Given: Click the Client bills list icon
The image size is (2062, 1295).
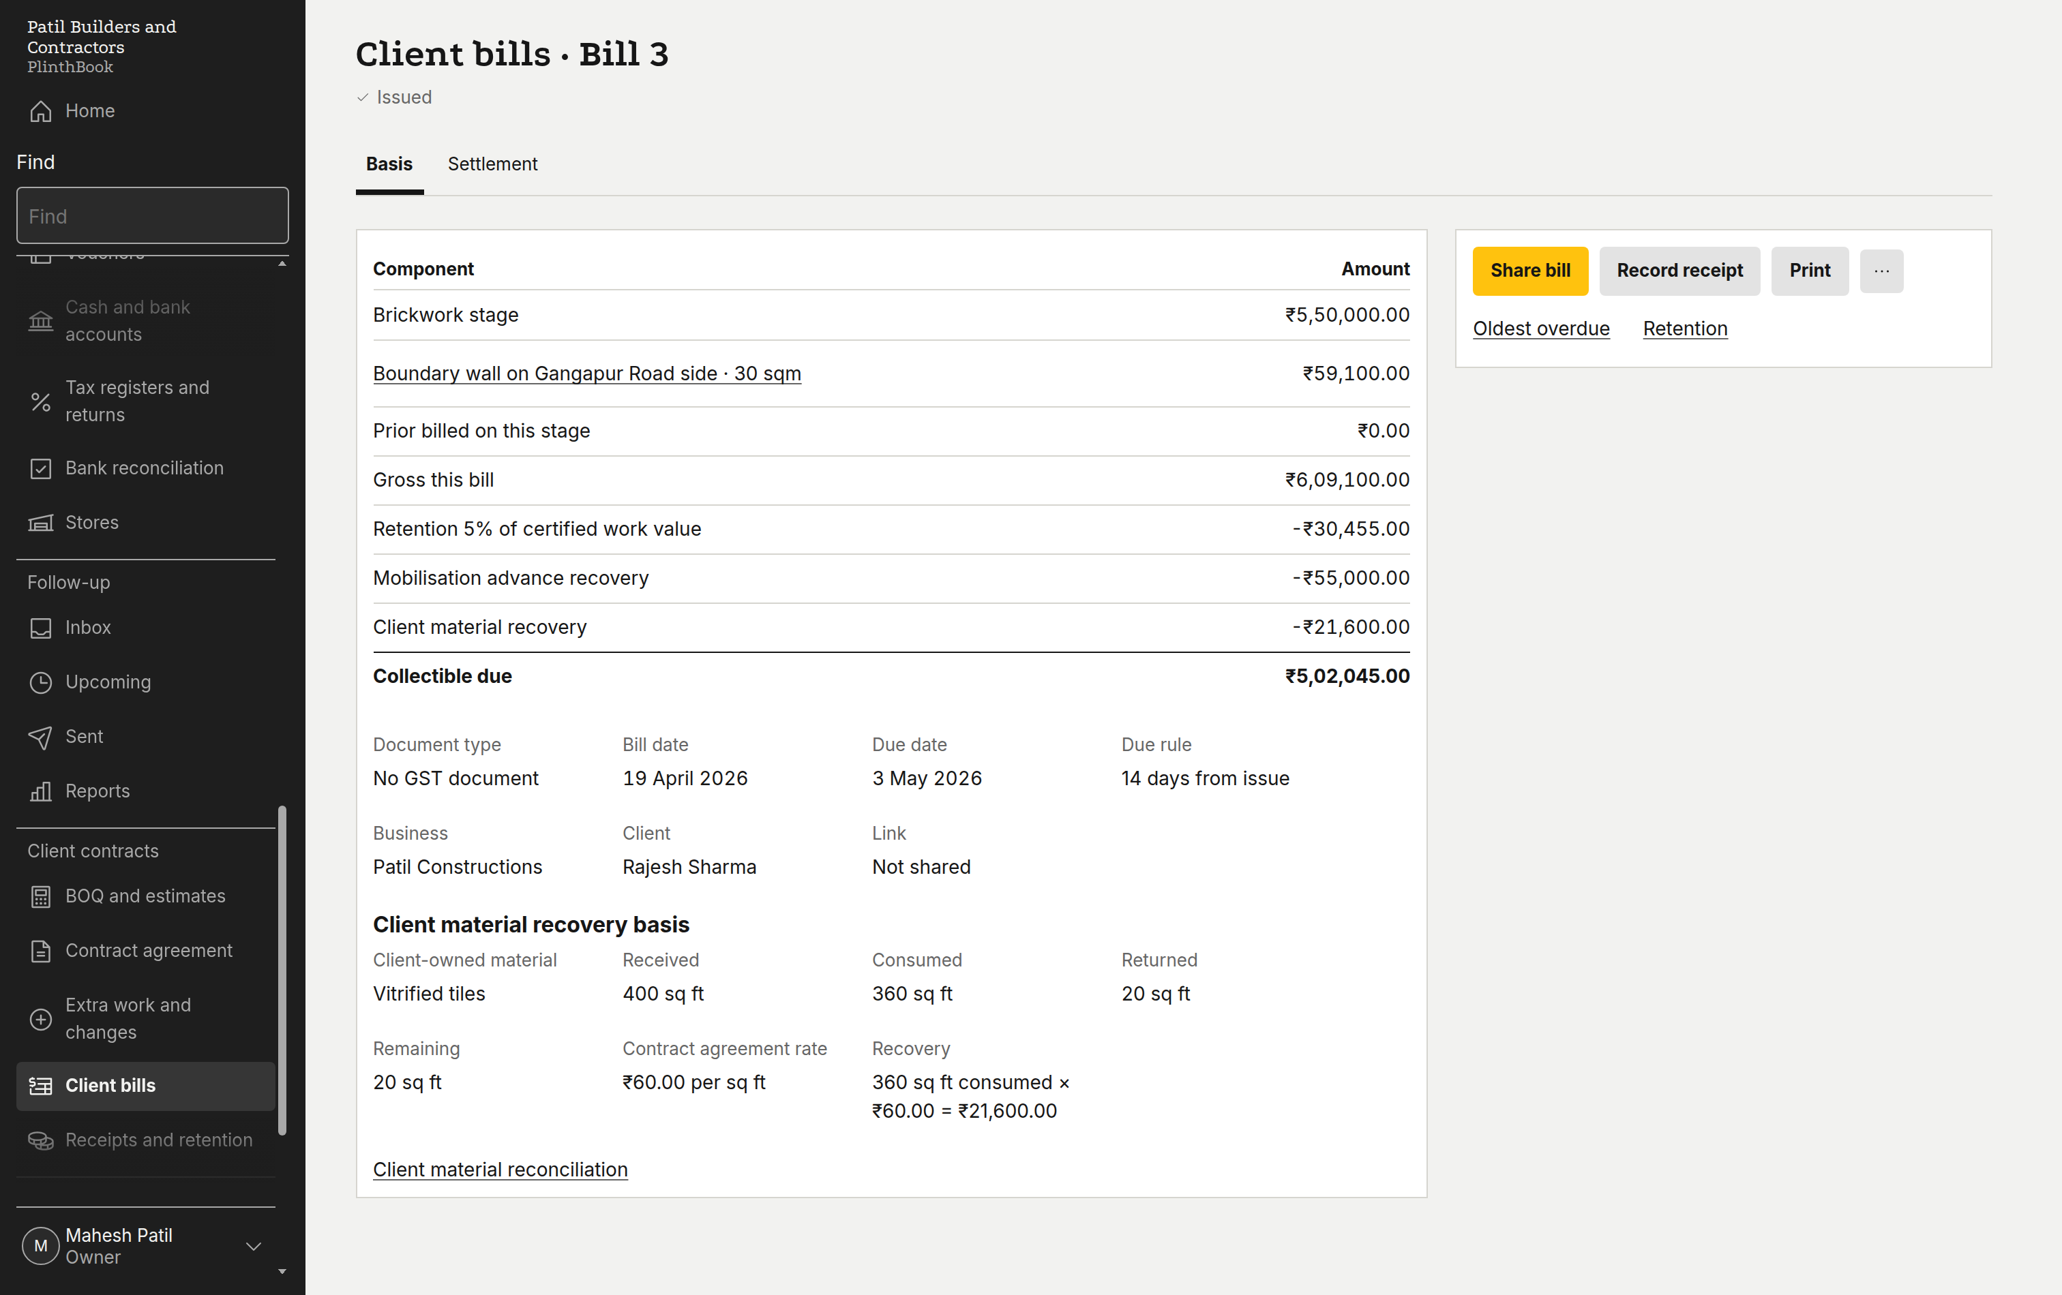Looking at the screenshot, I should pos(40,1086).
